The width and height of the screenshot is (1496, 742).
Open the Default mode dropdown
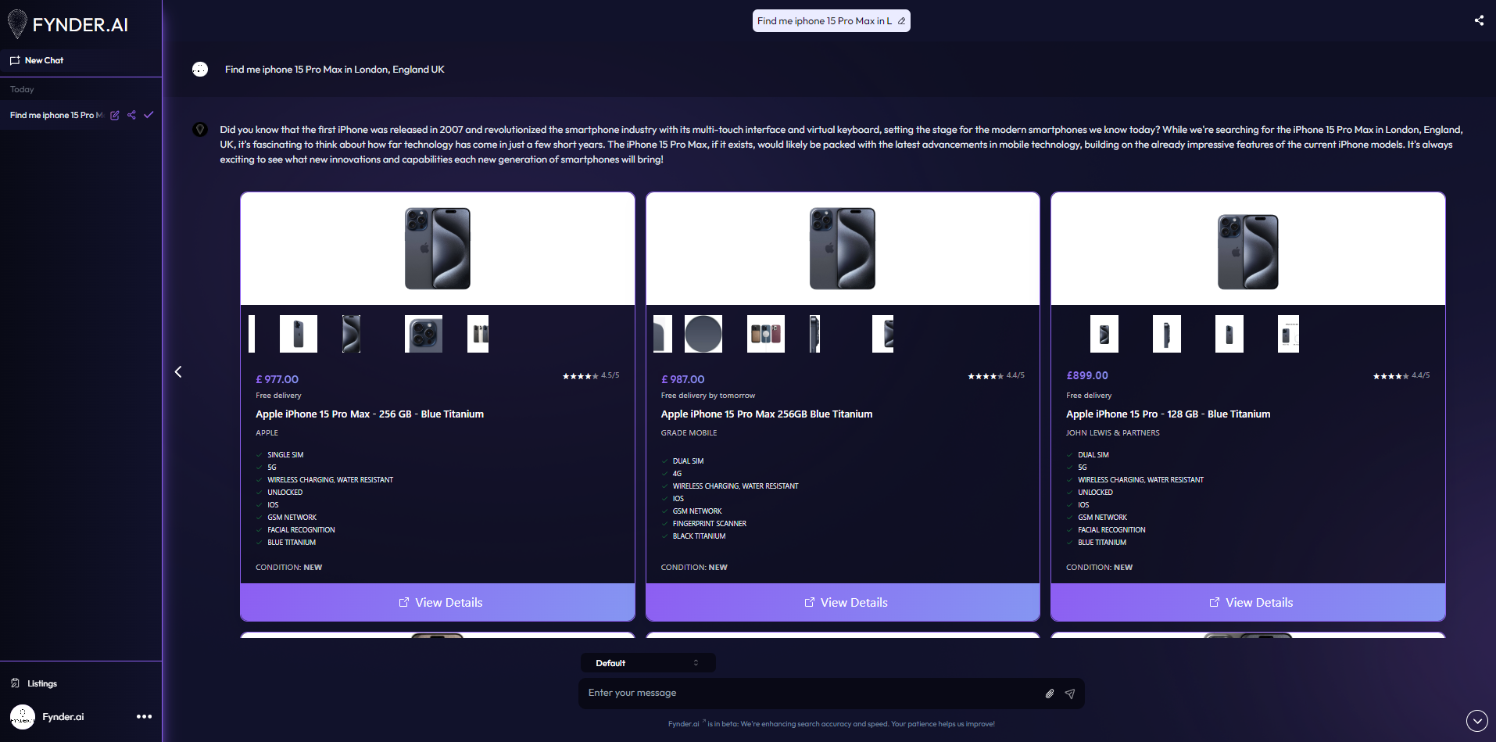pos(648,663)
